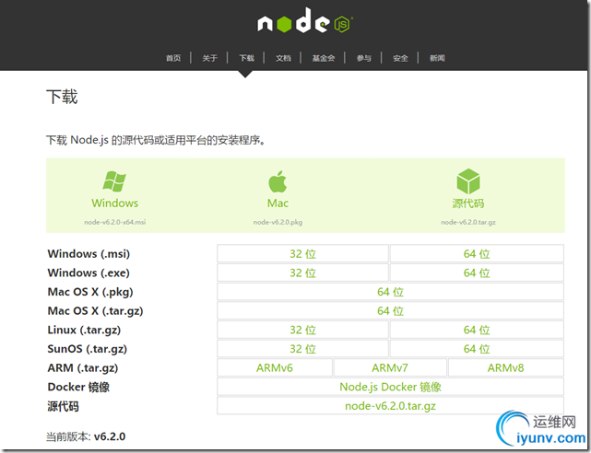Download node-v6.2.0.tar.gz in 源代码 row

coord(391,406)
